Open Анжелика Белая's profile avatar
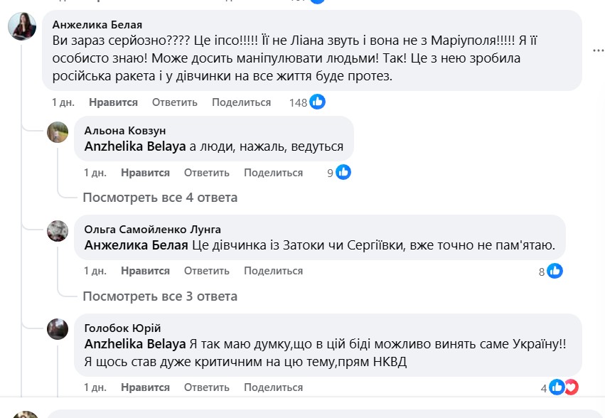 [x=22, y=26]
